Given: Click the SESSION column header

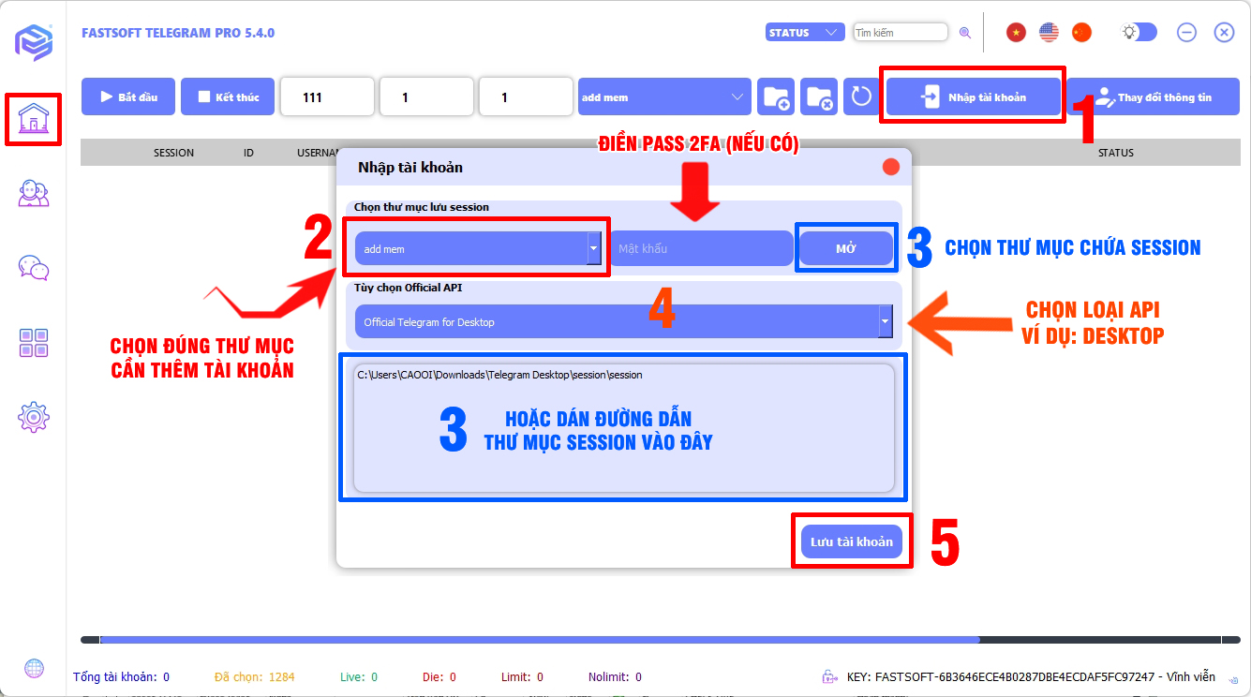Looking at the screenshot, I should (x=173, y=153).
